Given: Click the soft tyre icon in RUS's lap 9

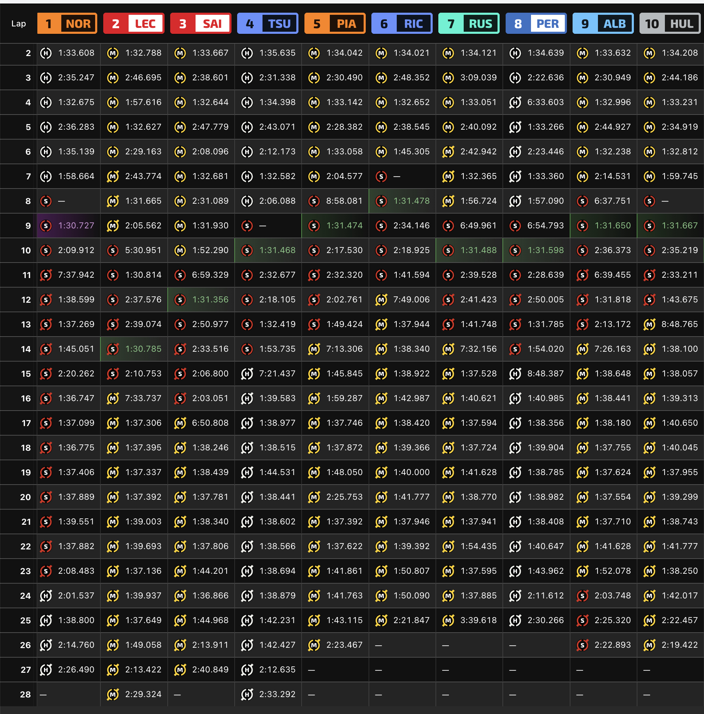Looking at the screenshot, I should pos(448,226).
